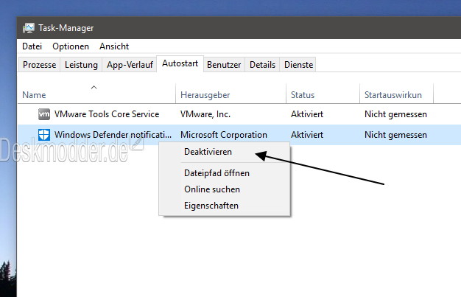The image size is (461, 297).
Task: Select the Autostart tab
Action: pyautogui.click(x=180, y=63)
